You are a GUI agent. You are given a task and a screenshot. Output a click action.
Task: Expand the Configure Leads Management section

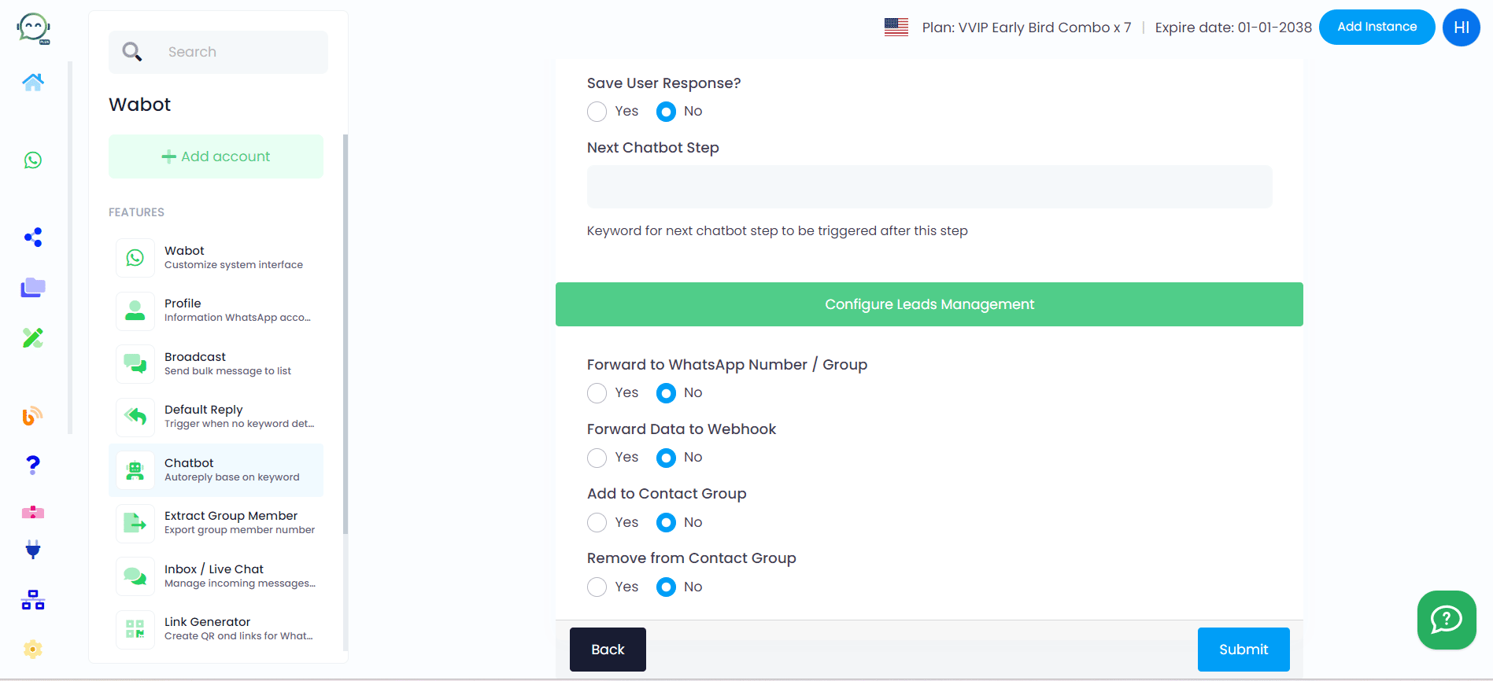(x=929, y=304)
